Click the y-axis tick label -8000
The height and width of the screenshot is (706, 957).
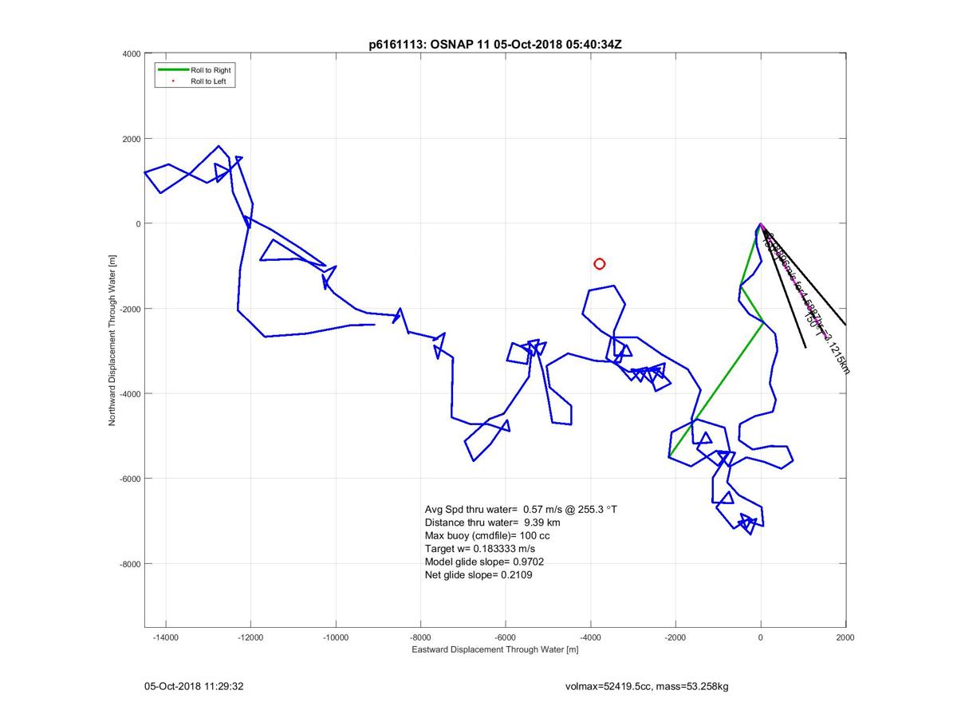point(129,564)
